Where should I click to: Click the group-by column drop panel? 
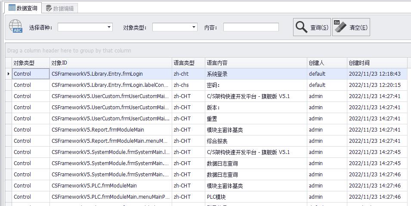(x=207, y=50)
